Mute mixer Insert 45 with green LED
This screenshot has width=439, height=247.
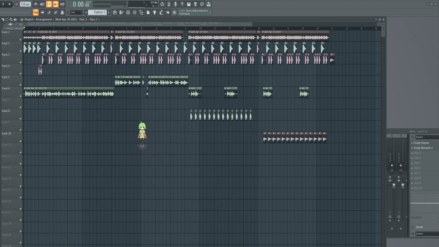pos(392,166)
